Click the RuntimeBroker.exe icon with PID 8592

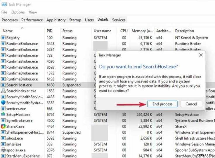pos(3,67)
